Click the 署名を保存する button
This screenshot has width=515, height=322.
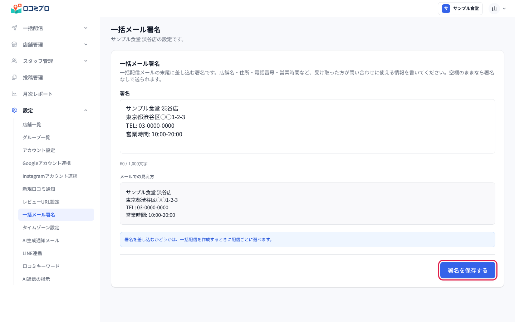pyautogui.click(x=468, y=270)
